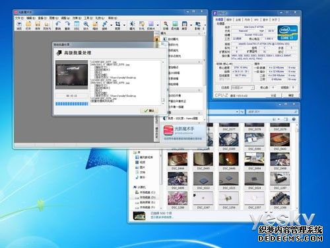Open the Reversal Film dropdown arrow
This screenshot has height=248, width=330.
158,25
